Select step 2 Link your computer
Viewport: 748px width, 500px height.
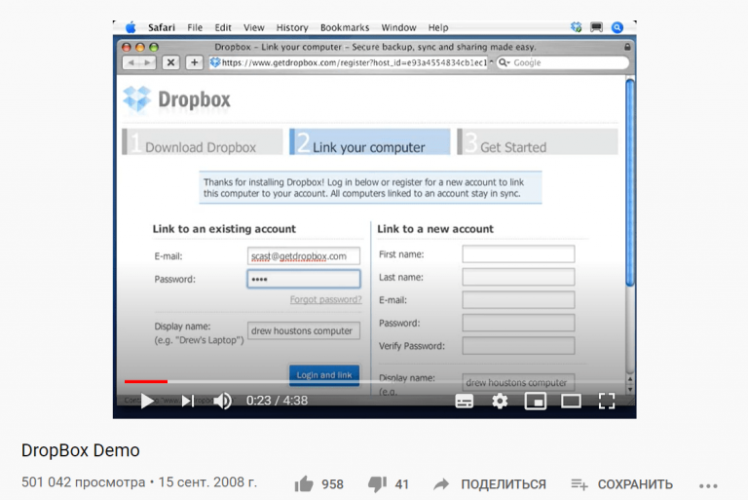point(370,142)
